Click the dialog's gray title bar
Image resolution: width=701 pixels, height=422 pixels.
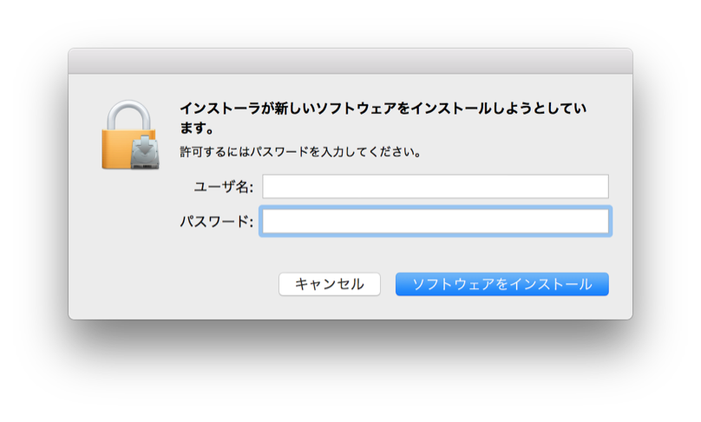[350, 62]
